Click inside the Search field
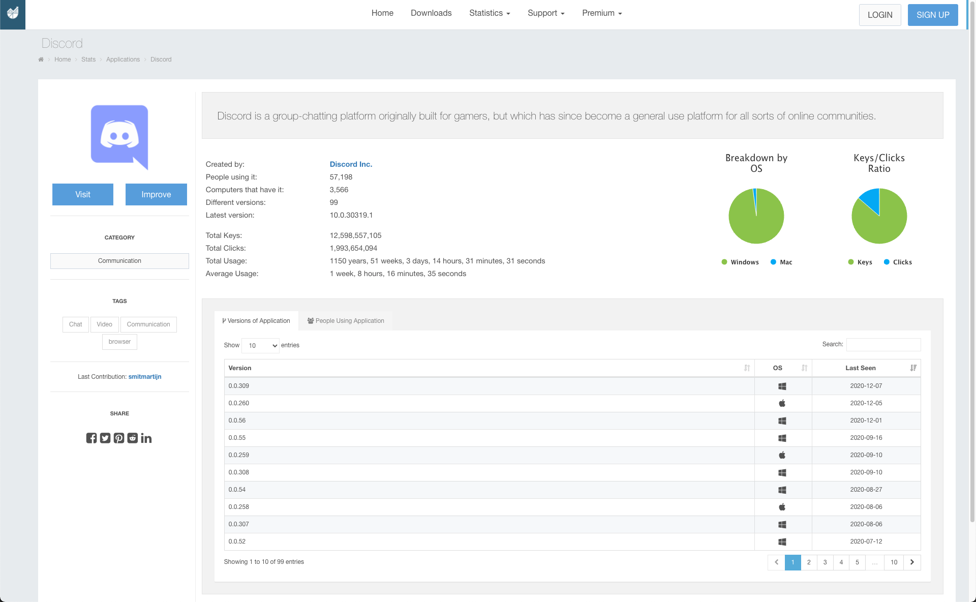Image resolution: width=976 pixels, height=602 pixels. tap(883, 345)
